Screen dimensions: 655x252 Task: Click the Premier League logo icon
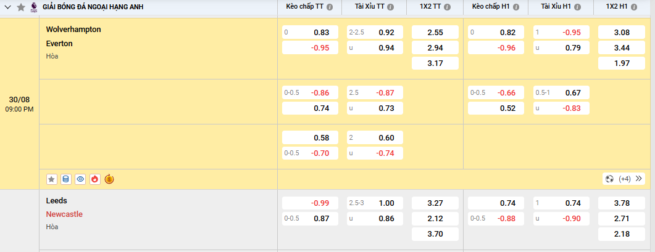point(33,7)
